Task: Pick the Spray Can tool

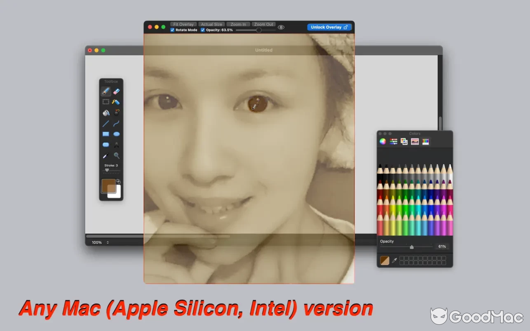Action: pos(116,101)
